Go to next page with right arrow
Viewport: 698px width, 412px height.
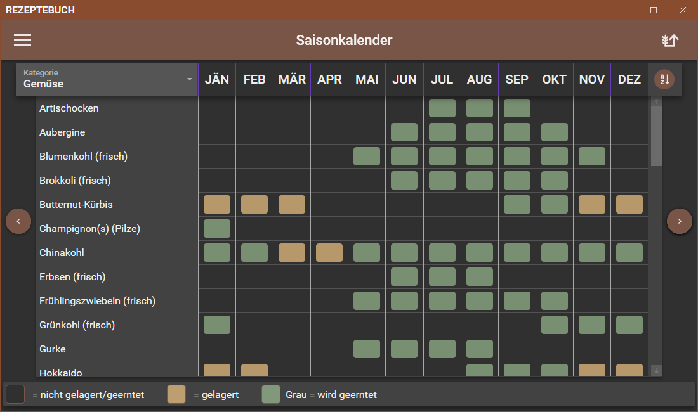680,221
